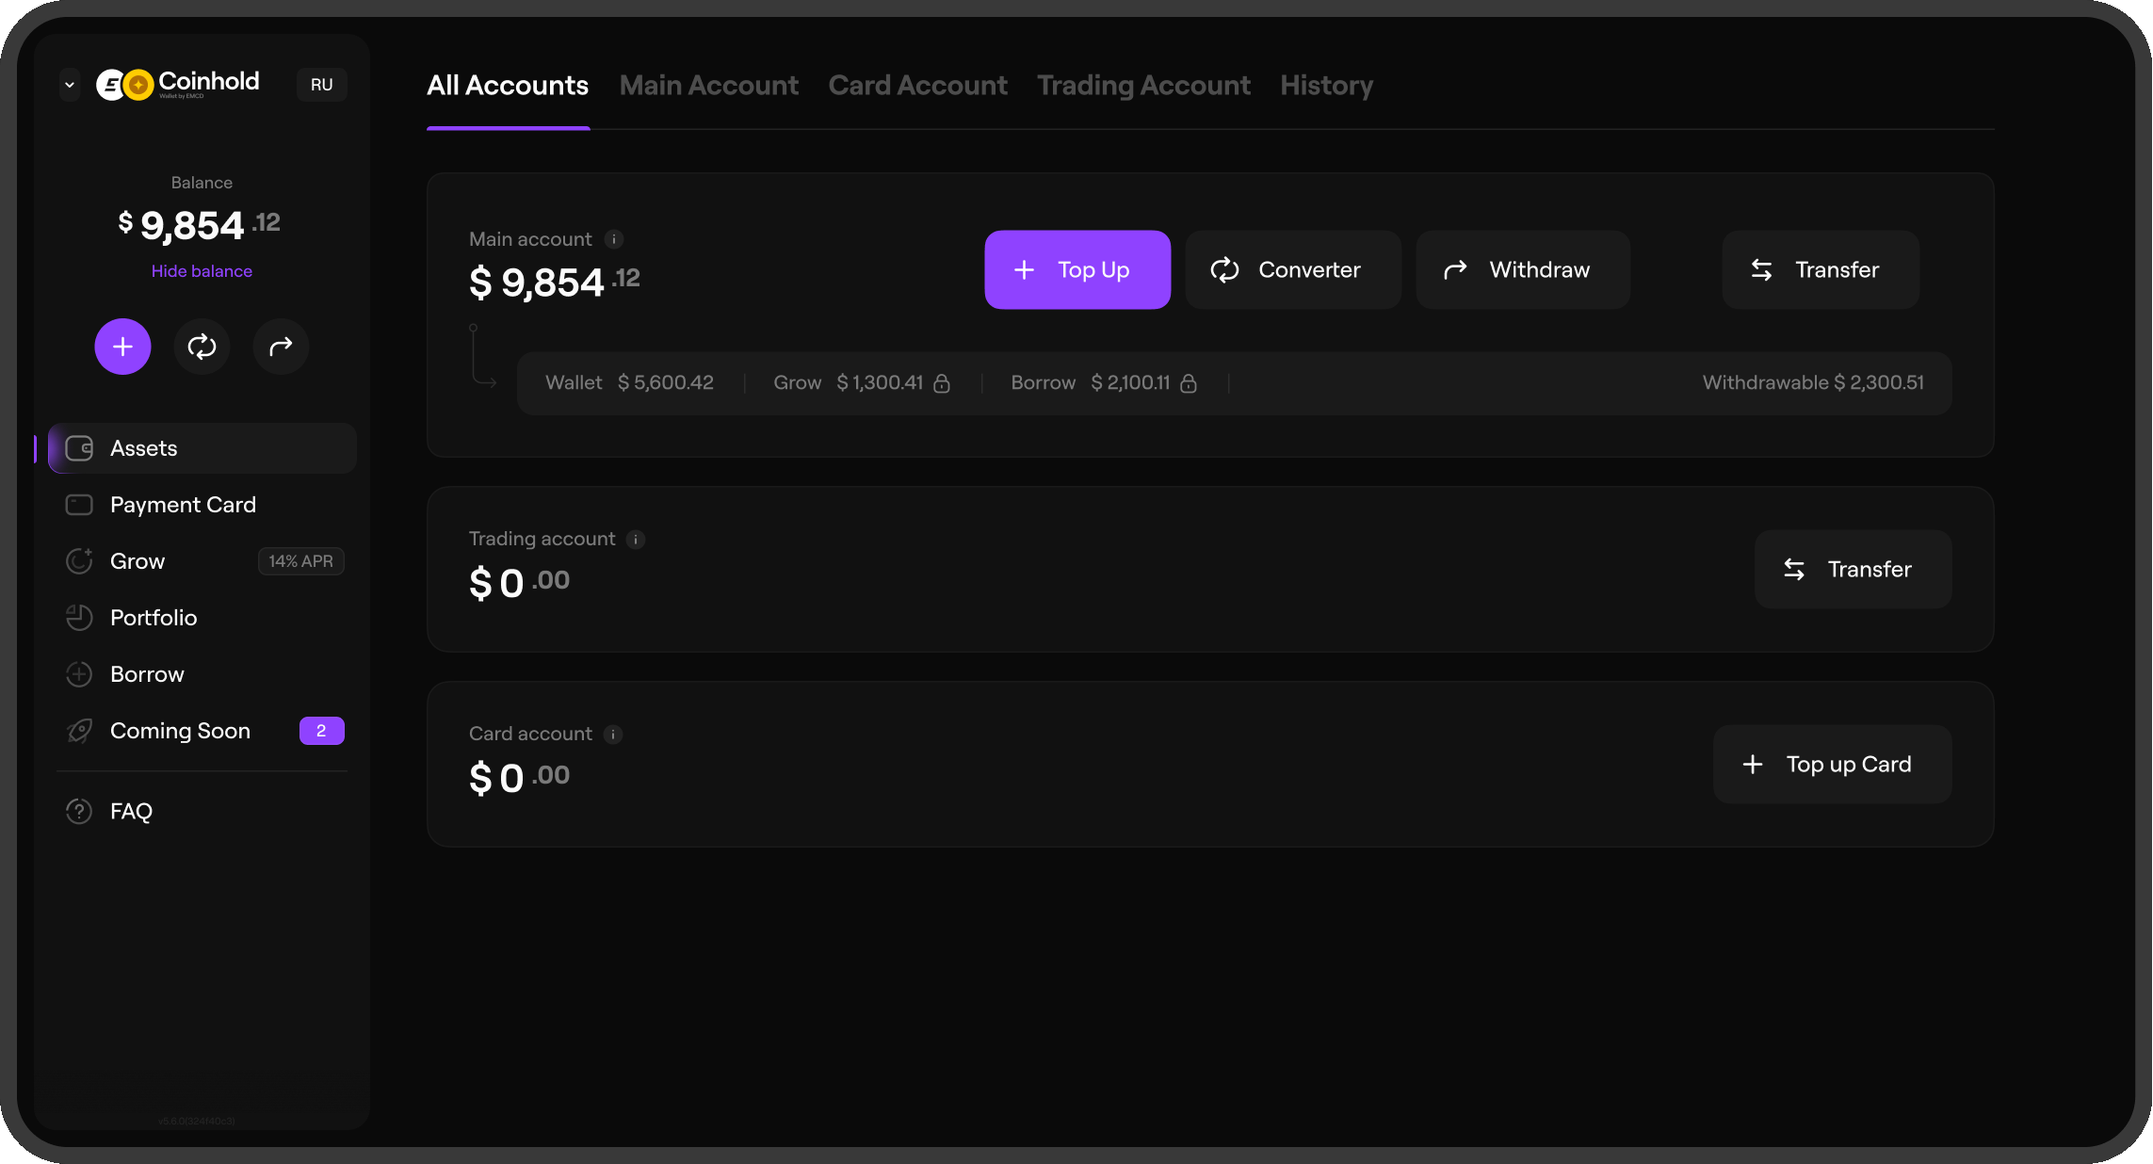Image resolution: width=2153 pixels, height=1164 pixels.
Task: Click the purple plus icon under Balance
Action: (122, 347)
